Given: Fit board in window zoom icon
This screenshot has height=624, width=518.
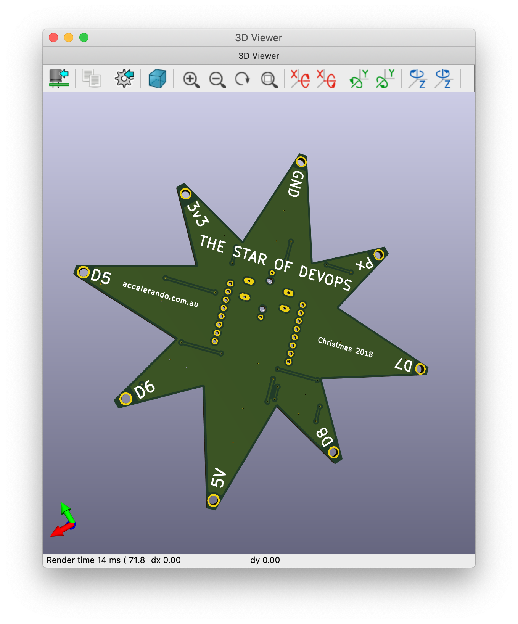Looking at the screenshot, I should click(x=269, y=80).
